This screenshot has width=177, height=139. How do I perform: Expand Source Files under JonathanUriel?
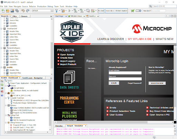click(x=4, y=40)
